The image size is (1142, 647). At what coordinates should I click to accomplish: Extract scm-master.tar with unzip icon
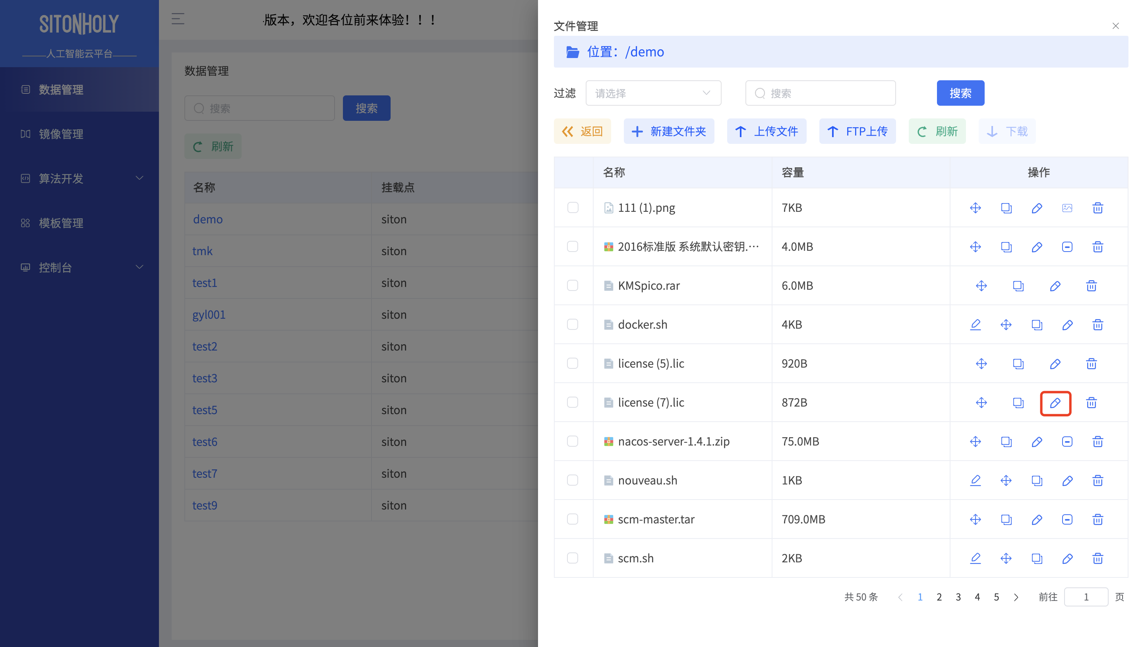coord(1067,519)
